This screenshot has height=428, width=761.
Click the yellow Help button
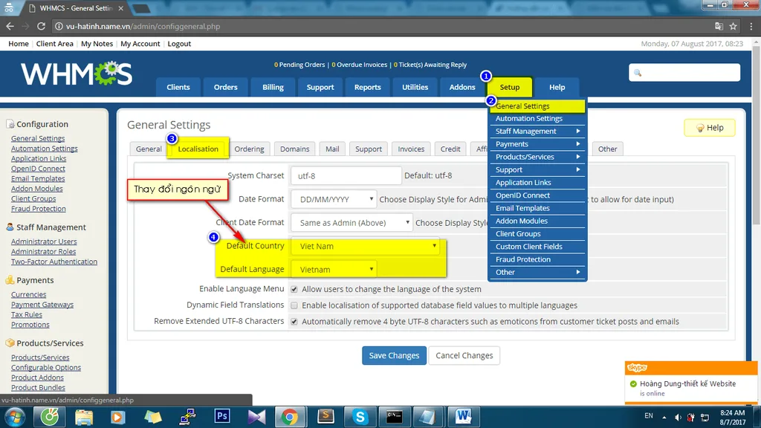(x=710, y=128)
